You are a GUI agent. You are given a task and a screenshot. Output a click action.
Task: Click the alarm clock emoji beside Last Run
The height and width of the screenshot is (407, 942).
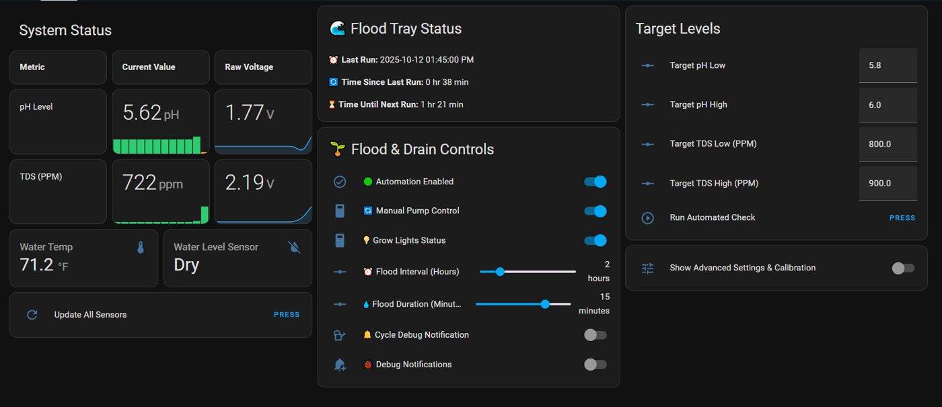coord(333,60)
